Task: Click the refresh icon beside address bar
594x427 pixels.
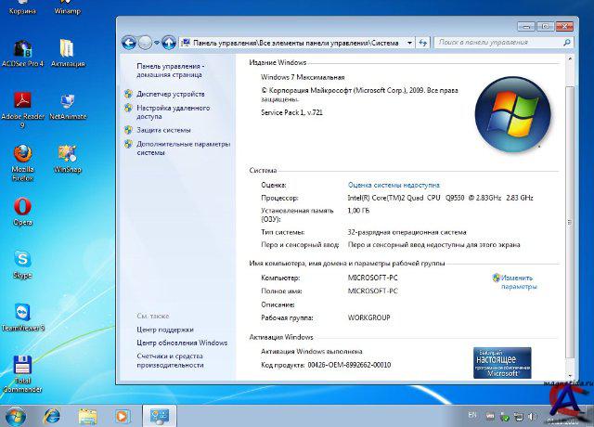Action: coord(423,43)
